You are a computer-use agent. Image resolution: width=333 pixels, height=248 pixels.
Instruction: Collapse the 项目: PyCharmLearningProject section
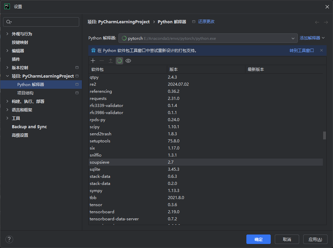click(7, 76)
